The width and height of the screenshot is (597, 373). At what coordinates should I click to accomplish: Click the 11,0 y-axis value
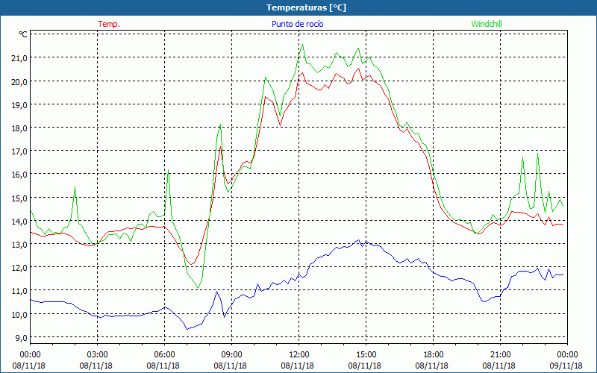click(20, 291)
